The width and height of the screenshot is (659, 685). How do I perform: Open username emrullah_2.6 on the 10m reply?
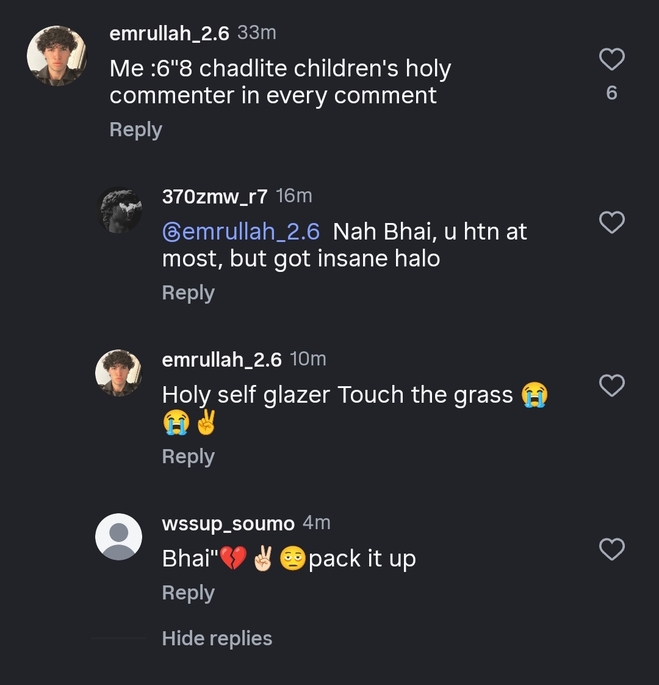tap(221, 360)
